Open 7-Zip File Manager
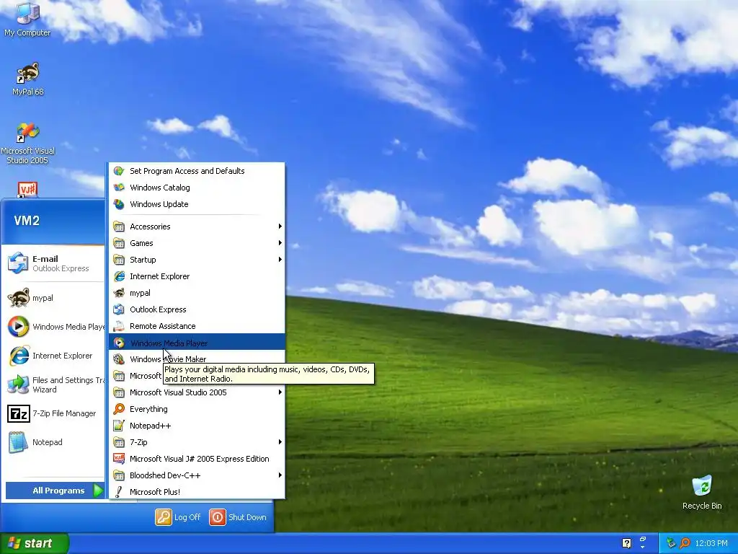This screenshot has width=738, height=554. 53,413
